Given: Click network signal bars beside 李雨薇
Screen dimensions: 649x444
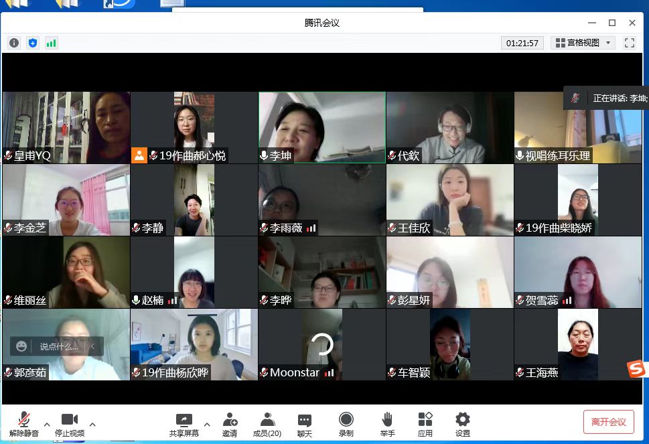Looking at the screenshot, I should pyautogui.click(x=311, y=228).
